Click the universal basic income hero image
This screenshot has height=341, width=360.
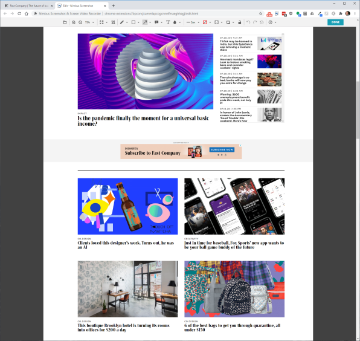[146, 71]
